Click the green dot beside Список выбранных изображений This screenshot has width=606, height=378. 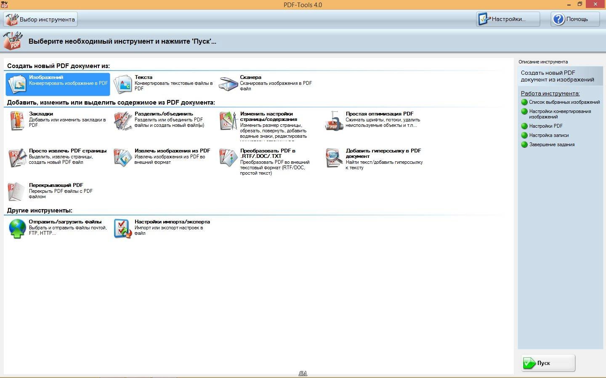pos(524,102)
